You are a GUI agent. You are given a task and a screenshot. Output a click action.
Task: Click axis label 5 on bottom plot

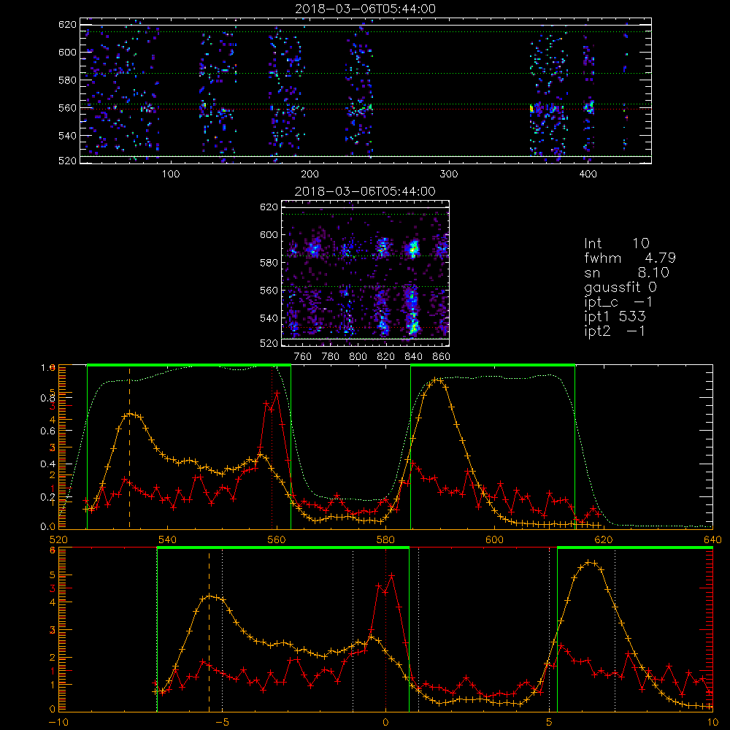pyautogui.click(x=549, y=723)
